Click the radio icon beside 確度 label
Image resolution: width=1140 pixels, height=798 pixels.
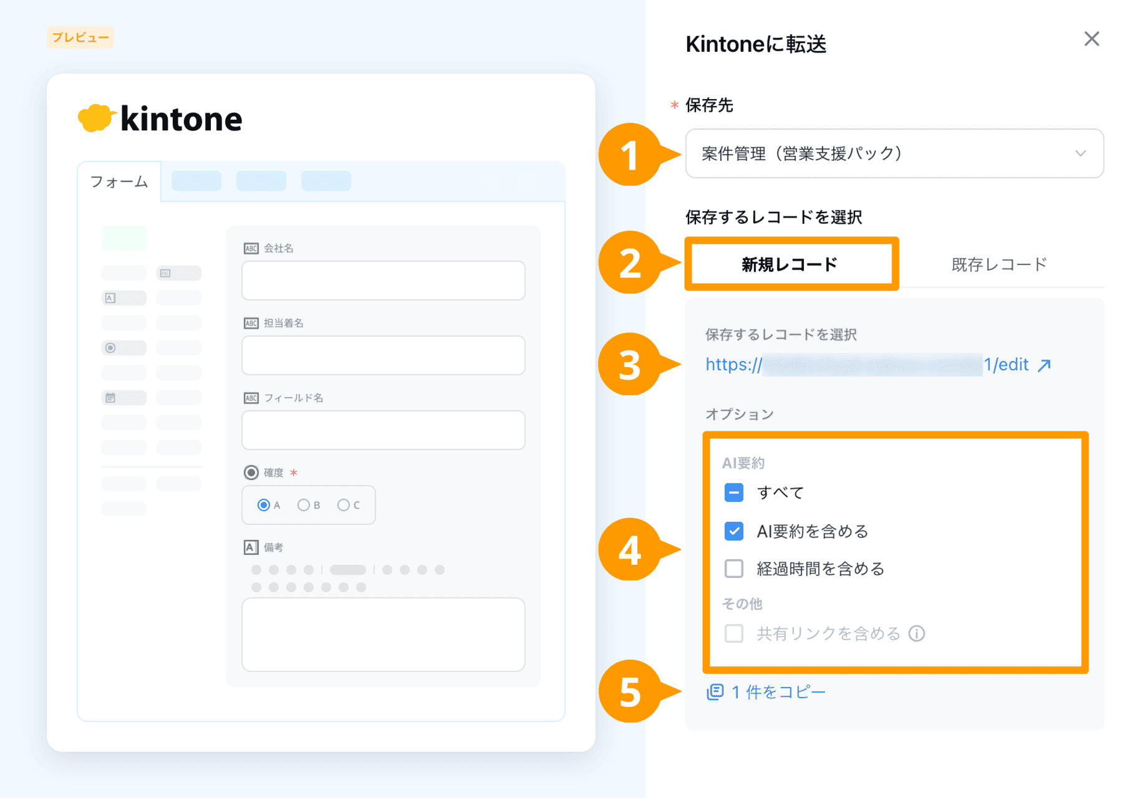[x=251, y=473]
